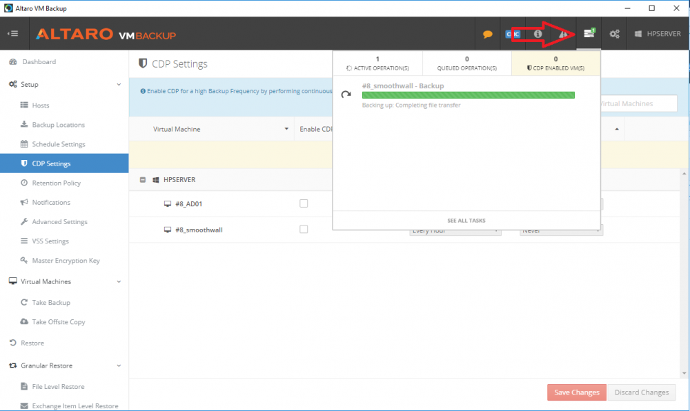Image resolution: width=690 pixels, height=411 pixels.
Task: Click the Backup Locations download icon
Action: coord(24,124)
